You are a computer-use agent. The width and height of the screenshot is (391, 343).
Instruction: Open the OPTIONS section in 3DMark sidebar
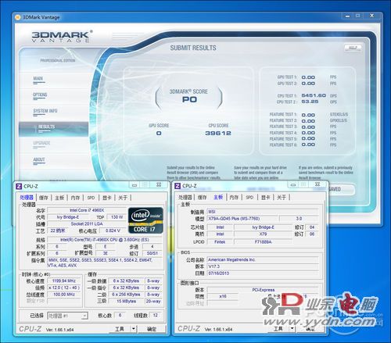pos(40,95)
